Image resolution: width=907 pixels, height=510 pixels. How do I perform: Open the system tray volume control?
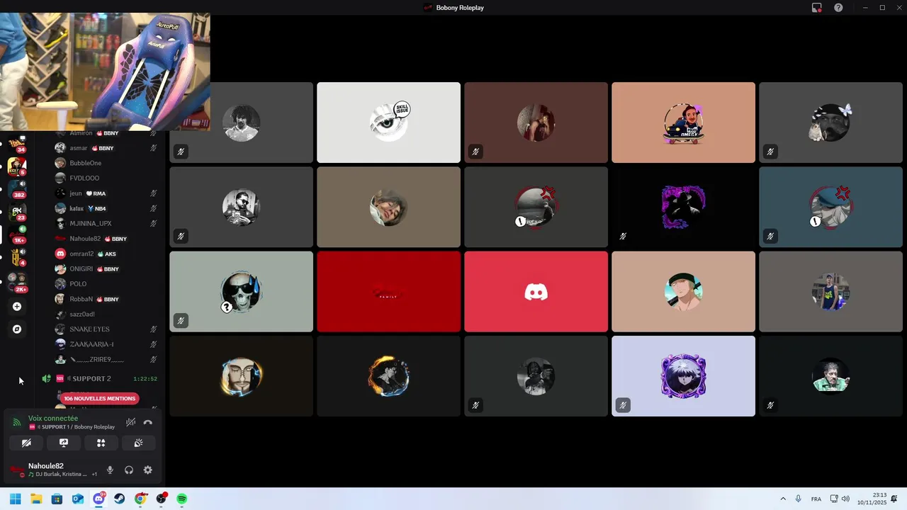tap(845, 499)
